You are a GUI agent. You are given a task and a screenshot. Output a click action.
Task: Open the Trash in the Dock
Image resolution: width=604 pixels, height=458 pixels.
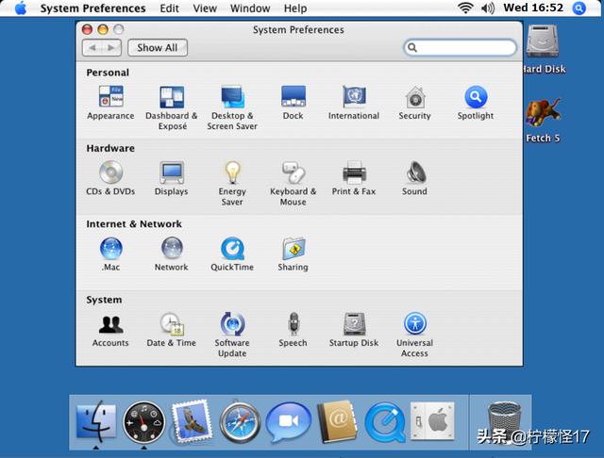(x=502, y=420)
